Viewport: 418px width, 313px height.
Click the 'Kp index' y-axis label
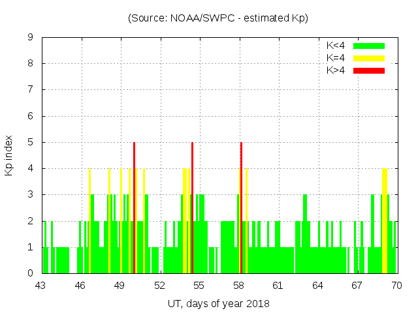tap(9, 155)
